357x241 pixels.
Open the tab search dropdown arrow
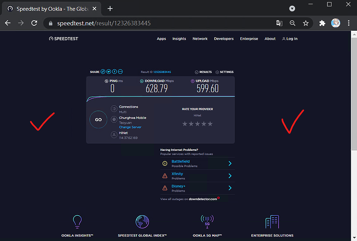click(292, 8)
